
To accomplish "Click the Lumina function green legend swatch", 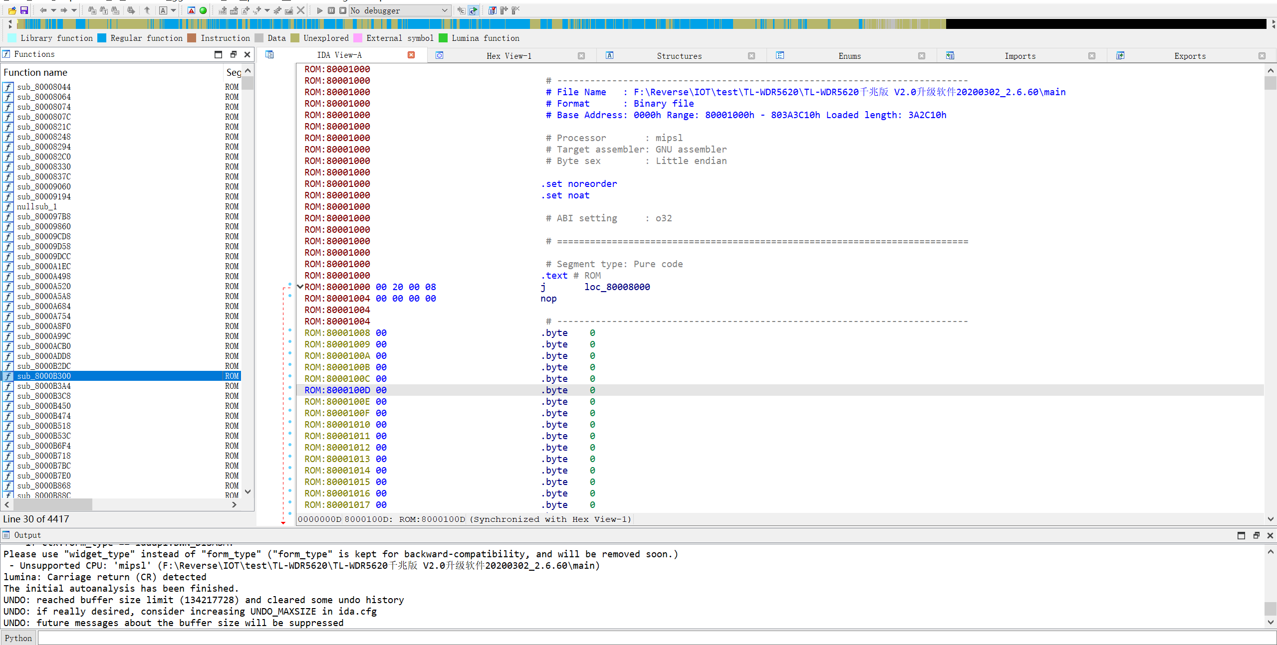I will click(443, 38).
